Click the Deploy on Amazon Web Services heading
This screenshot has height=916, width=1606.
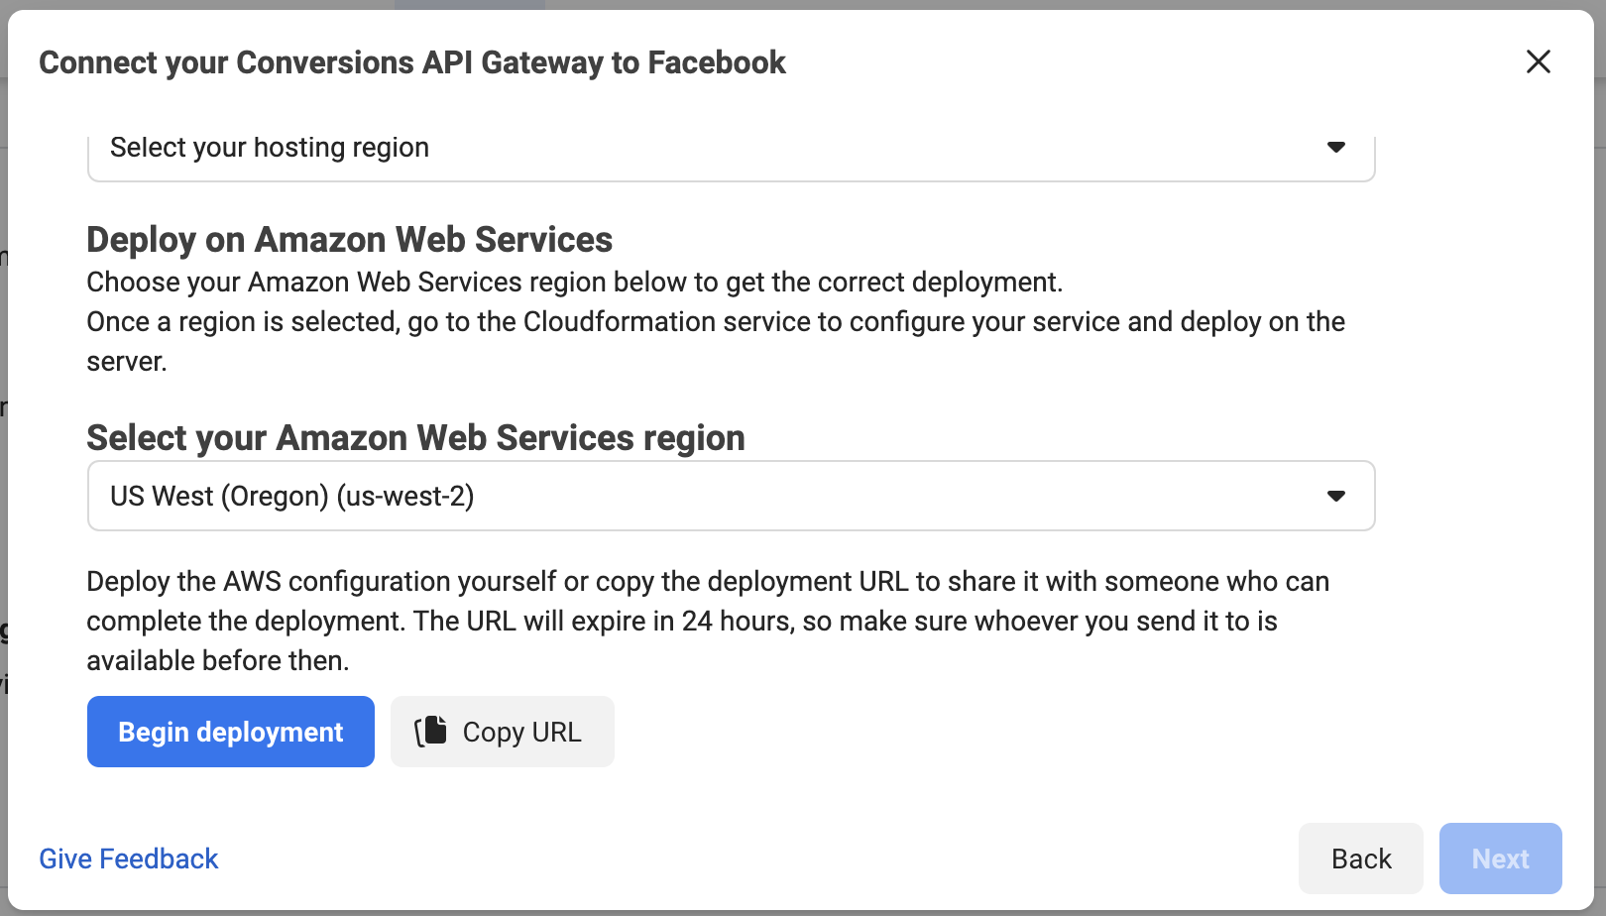point(350,240)
